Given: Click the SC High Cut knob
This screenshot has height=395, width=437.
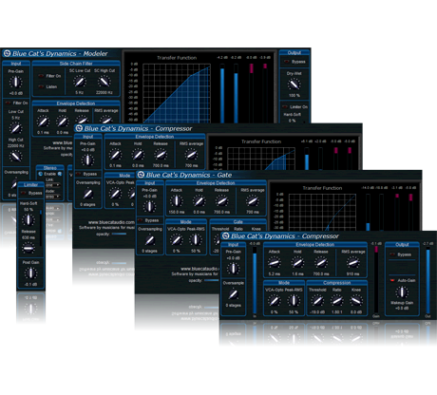Looking at the screenshot, I should 104,82.
